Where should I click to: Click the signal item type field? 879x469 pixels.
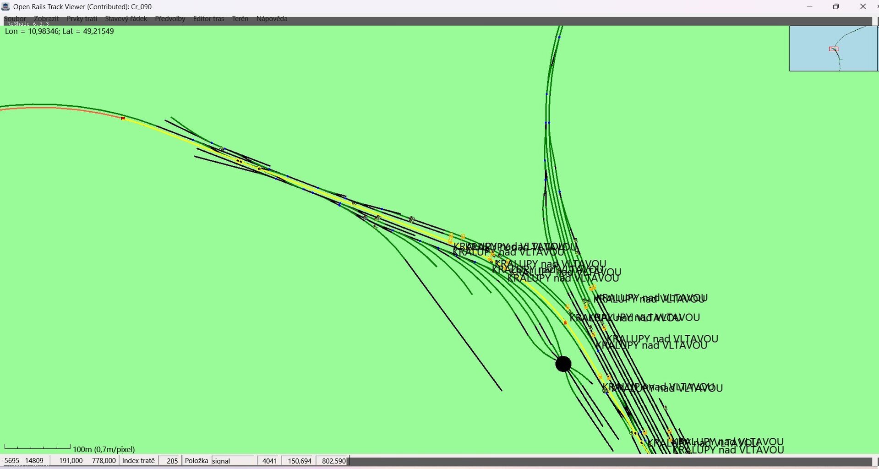click(233, 461)
